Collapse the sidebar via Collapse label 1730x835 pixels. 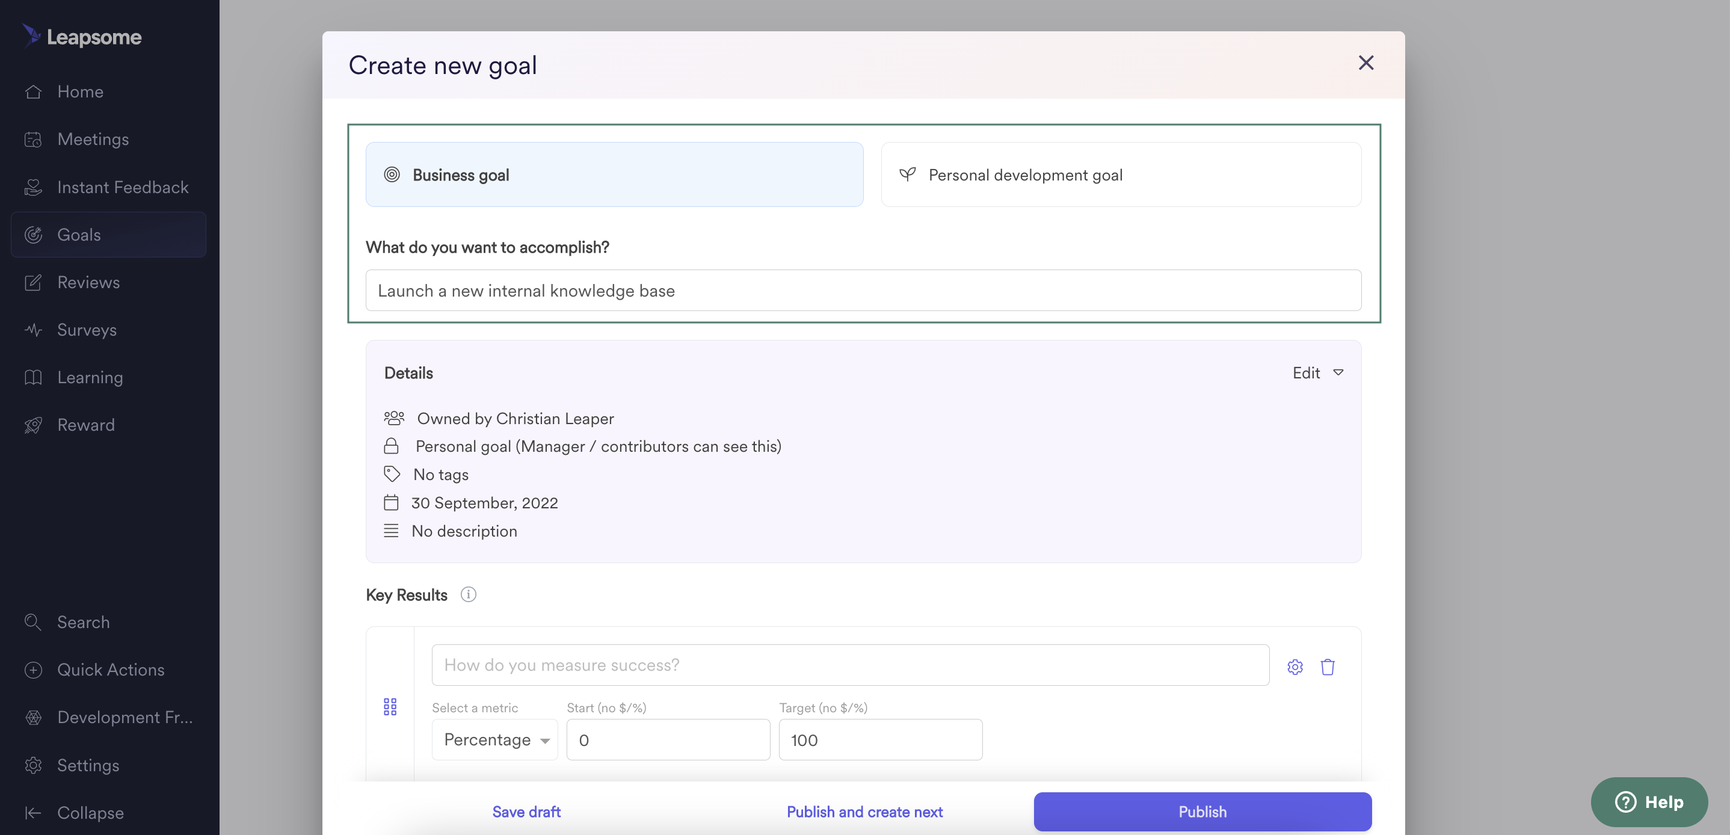click(x=91, y=813)
